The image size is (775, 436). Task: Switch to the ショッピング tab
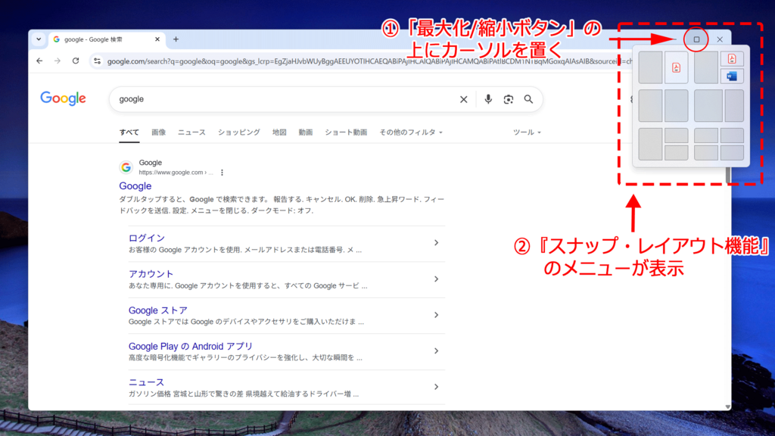238,132
